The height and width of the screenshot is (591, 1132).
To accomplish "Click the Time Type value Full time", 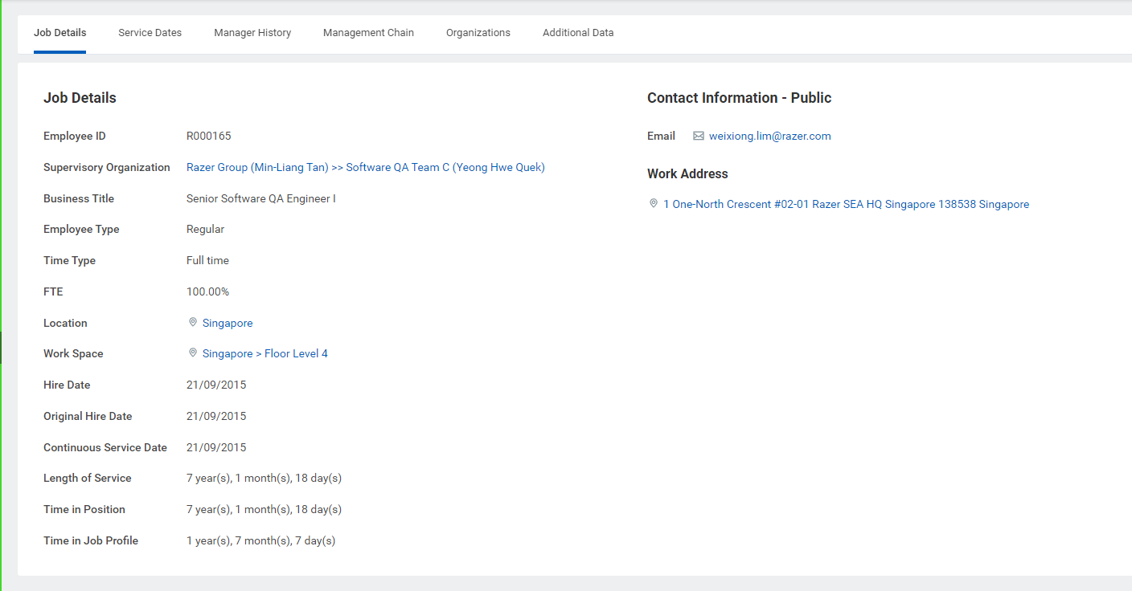I will [x=208, y=260].
